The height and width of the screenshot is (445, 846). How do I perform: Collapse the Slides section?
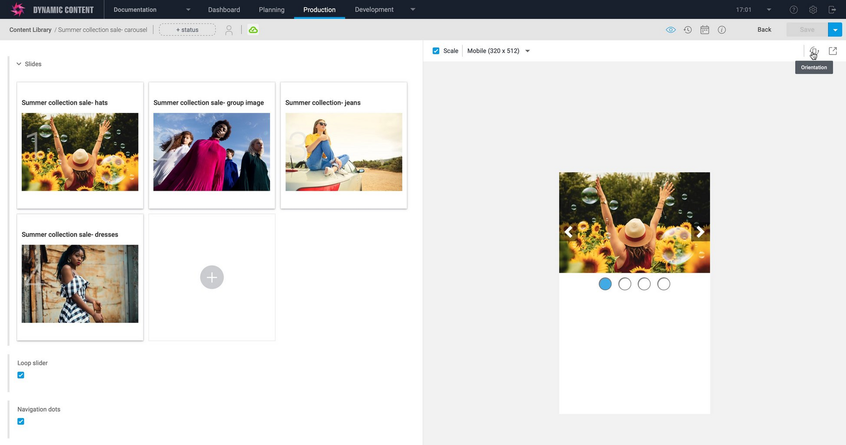(x=18, y=64)
